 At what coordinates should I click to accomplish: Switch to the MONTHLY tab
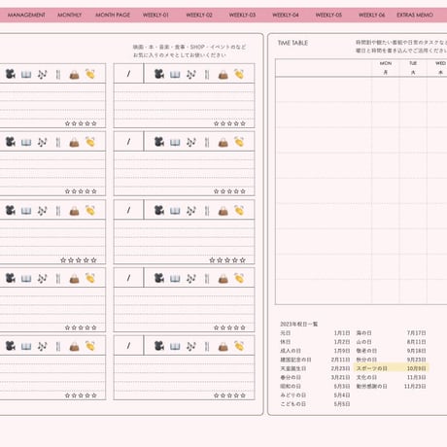tap(70, 15)
